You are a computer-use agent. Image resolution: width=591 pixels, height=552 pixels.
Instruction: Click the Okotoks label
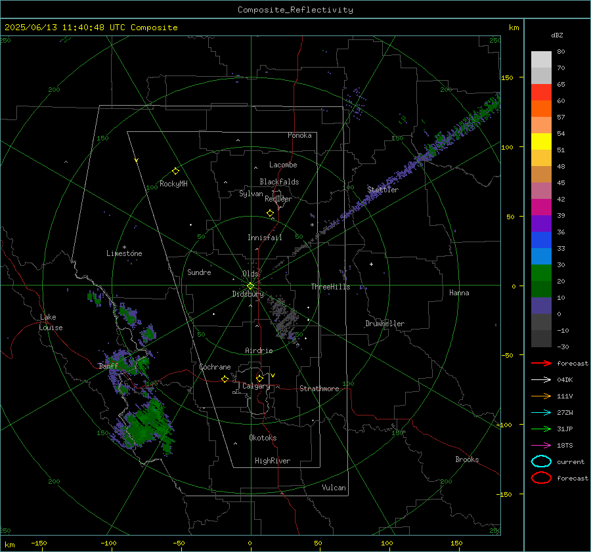(263, 438)
